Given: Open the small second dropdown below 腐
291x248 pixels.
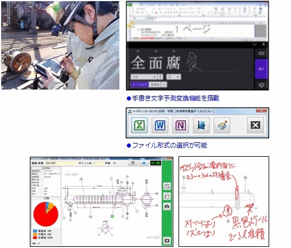Looking at the screenshot, I should click(x=173, y=77).
